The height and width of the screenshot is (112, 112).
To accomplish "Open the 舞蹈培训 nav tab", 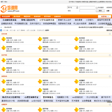I will coord(27,16).
